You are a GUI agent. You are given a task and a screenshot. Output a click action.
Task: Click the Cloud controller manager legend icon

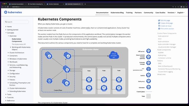click(149, 57)
